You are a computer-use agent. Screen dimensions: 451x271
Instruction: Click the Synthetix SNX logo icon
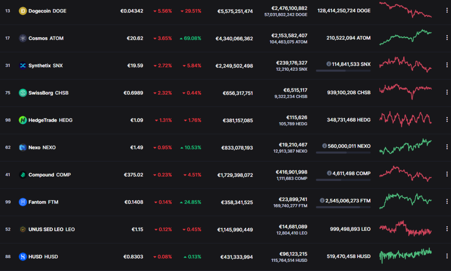23,66
